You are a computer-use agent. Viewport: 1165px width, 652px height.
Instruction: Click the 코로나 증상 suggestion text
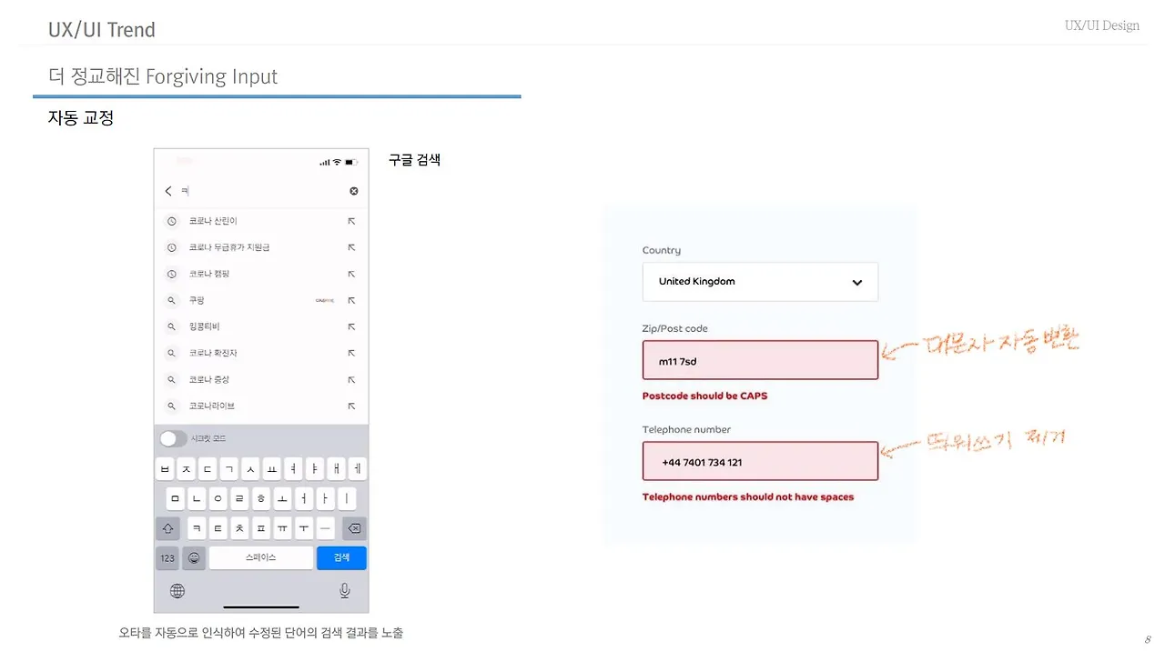coord(209,379)
